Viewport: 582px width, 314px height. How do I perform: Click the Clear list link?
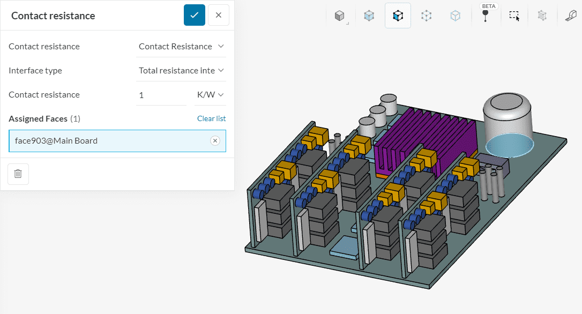coord(211,118)
